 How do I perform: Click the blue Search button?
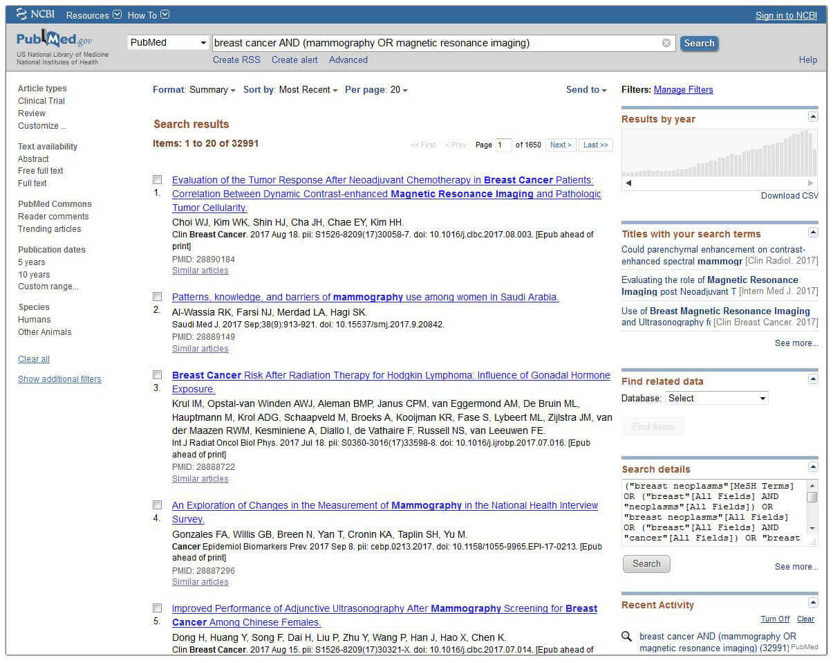click(x=699, y=43)
